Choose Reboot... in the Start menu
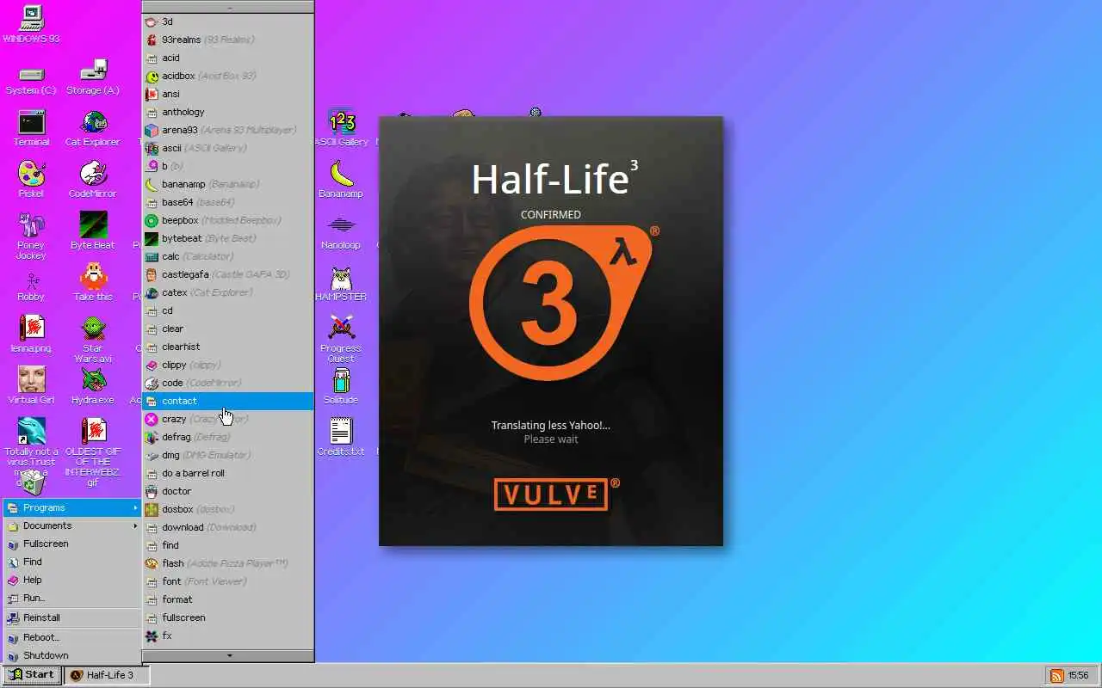Screen dimensions: 1102x688 click(x=71, y=637)
